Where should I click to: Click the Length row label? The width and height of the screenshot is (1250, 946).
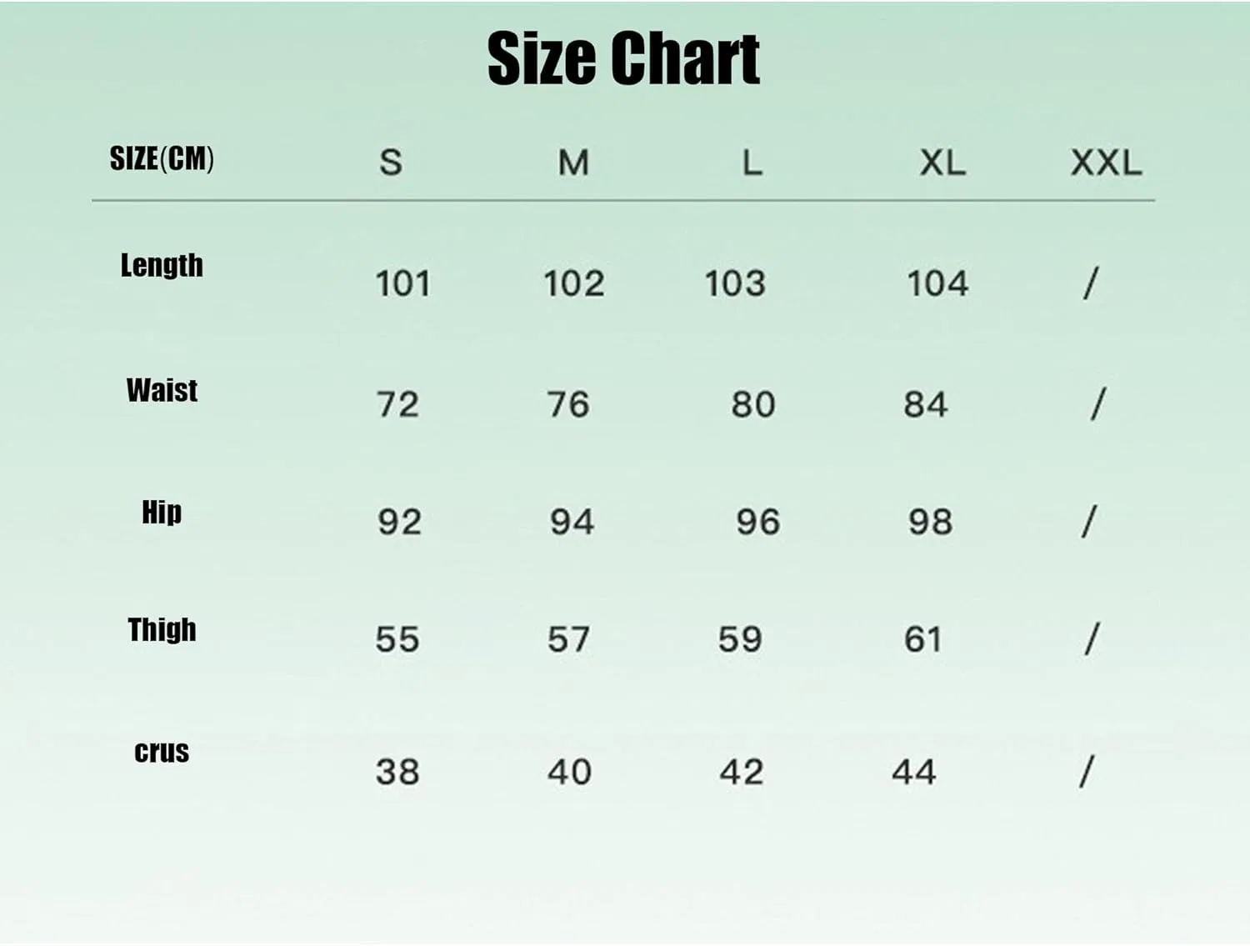(162, 265)
